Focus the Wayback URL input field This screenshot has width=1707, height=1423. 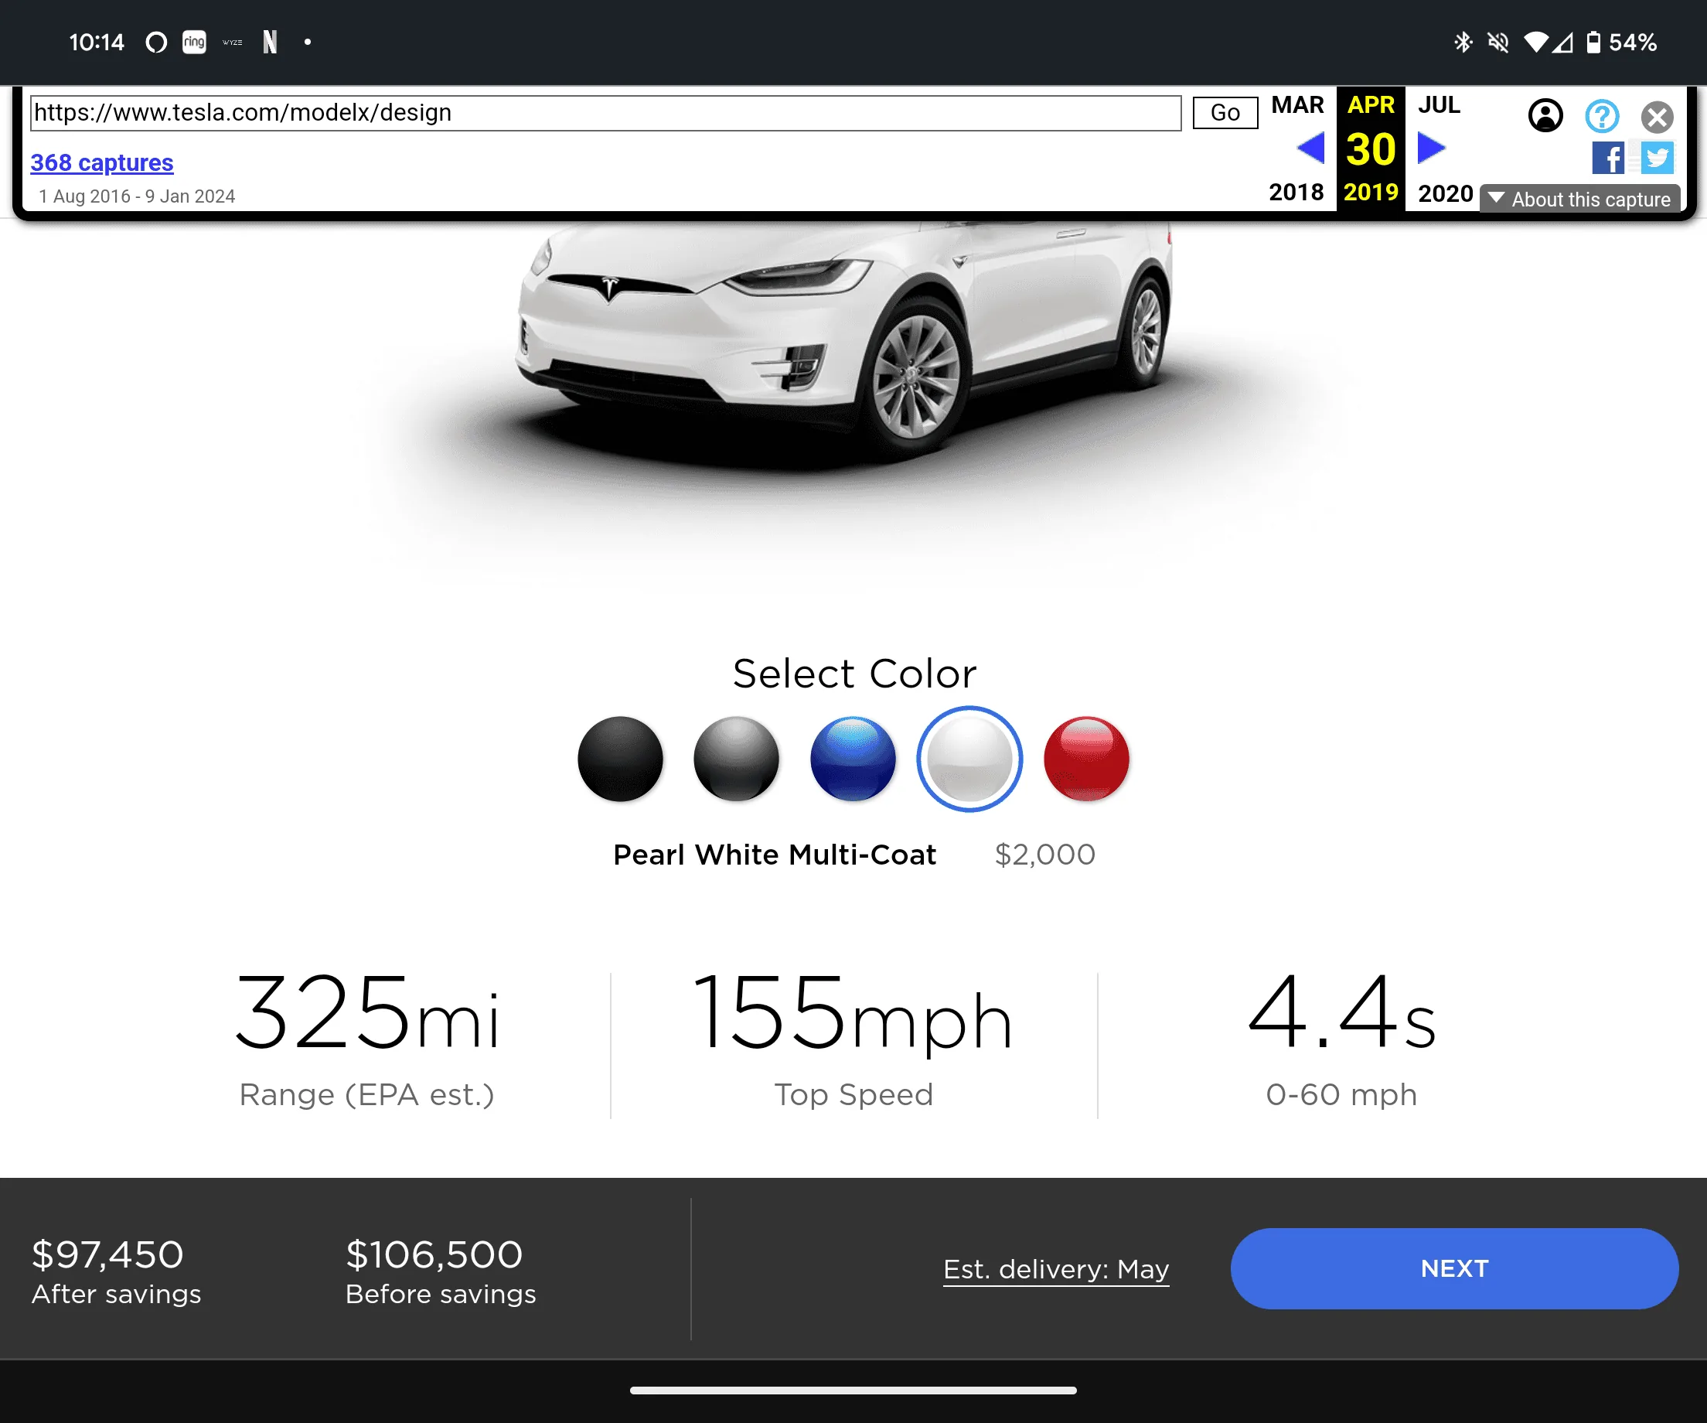pos(605,112)
